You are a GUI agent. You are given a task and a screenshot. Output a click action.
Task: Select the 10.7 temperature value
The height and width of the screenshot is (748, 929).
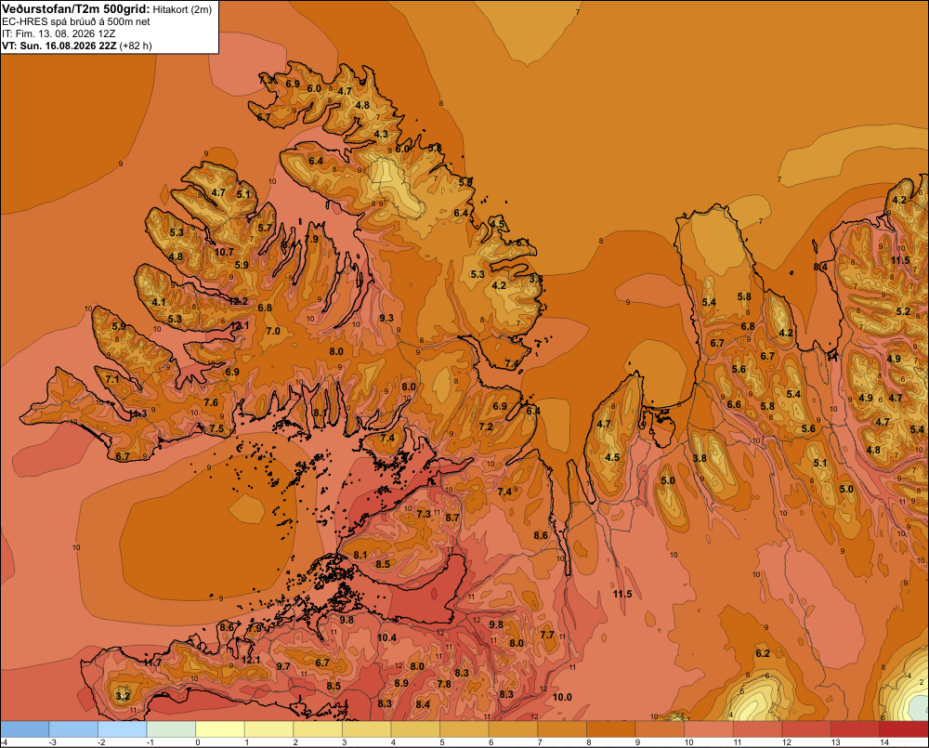coord(224,252)
